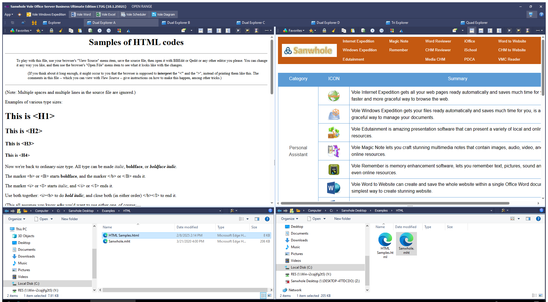This screenshot has height=302, width=548.
Task: Click back arrow in left file browser
Action: point(7,211)
